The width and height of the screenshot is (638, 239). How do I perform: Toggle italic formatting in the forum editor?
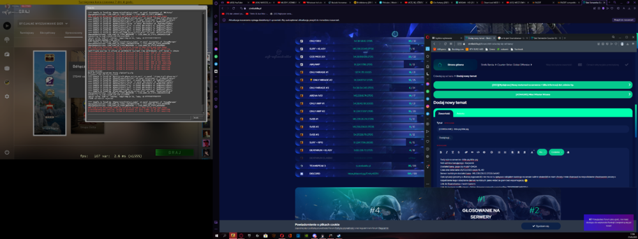[447, 152]
